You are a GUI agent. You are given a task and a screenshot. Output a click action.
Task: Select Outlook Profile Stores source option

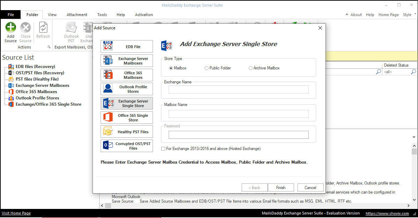(127, 89)
